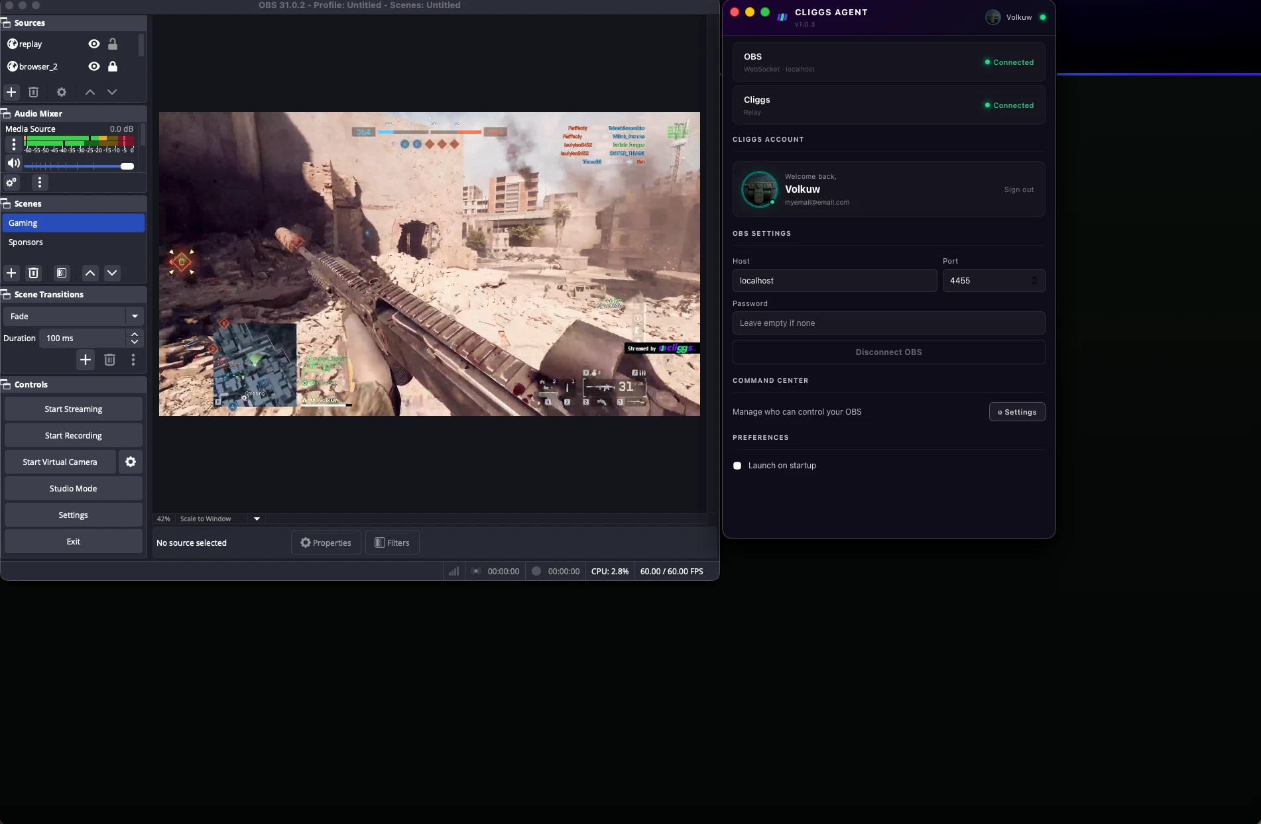1261x824 pixels.
Task: Add a new scene with plus icon
Action: tap(11, 273)
